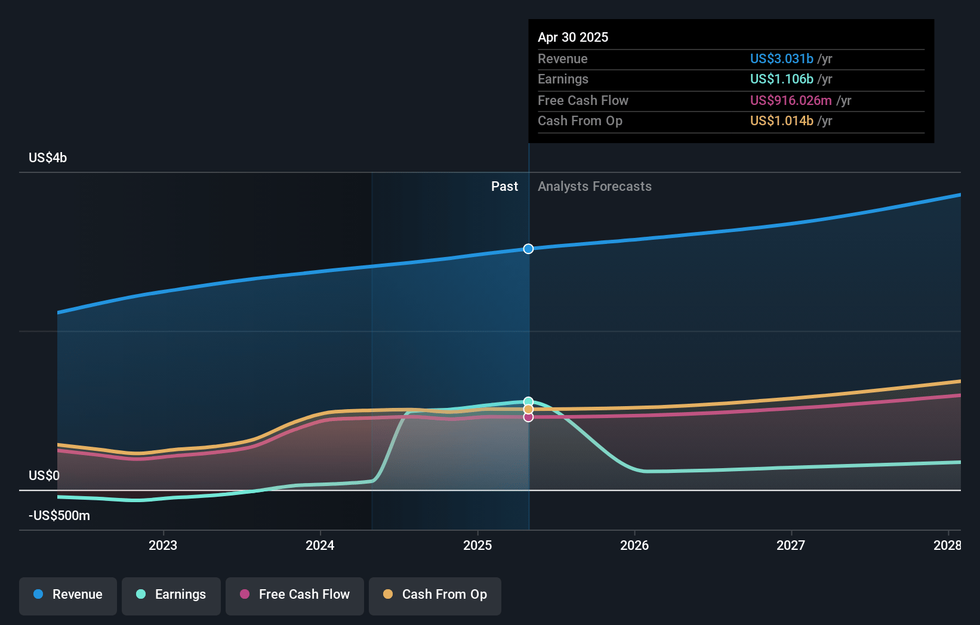This screenshot has width=980, height=625.
Task: Click the orange dot in Cash From Op legend
Action: point(388,594)
